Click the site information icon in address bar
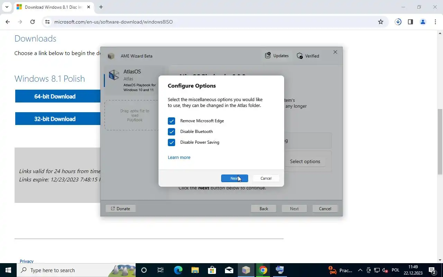443x277 pixels. pos(47,22)
